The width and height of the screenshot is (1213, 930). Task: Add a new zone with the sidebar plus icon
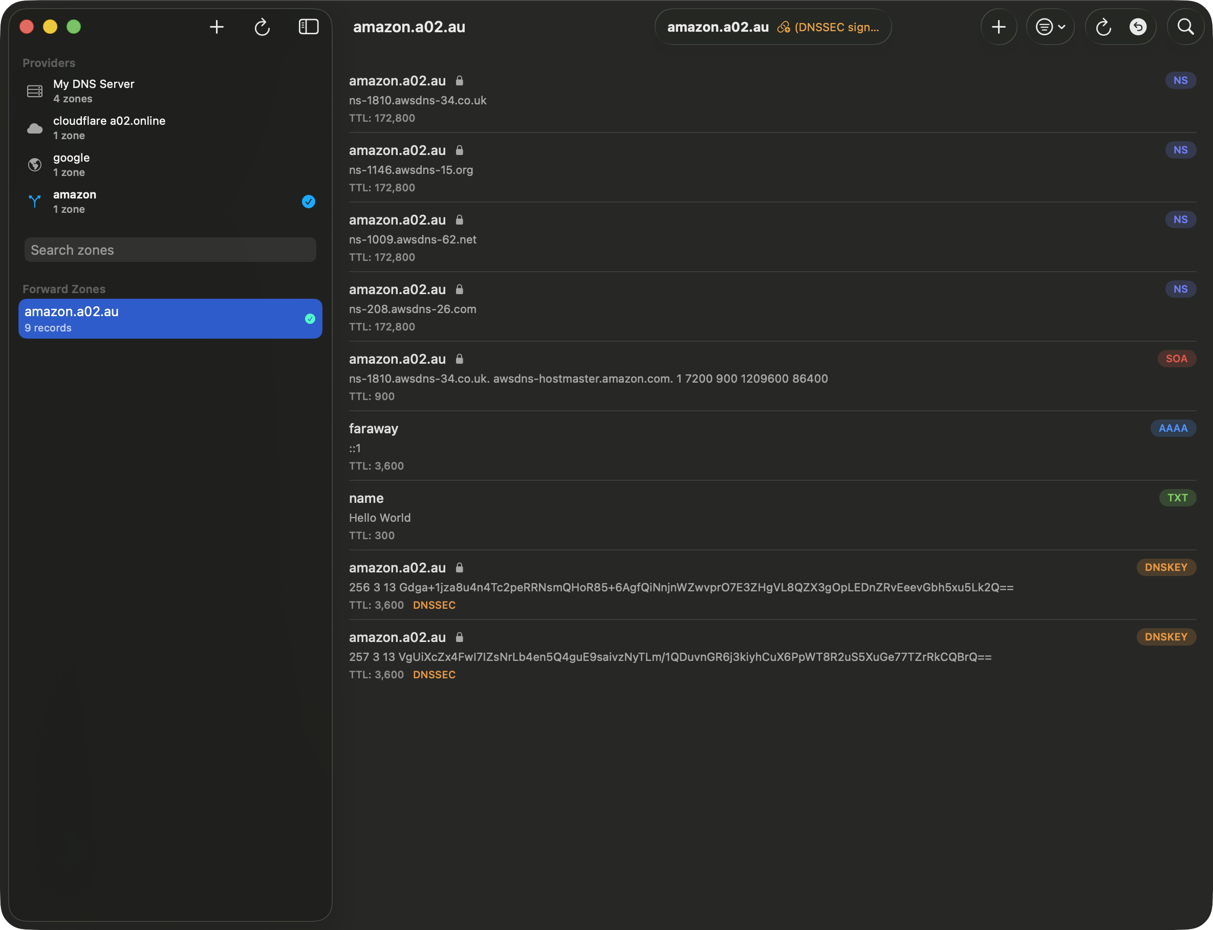216,27
